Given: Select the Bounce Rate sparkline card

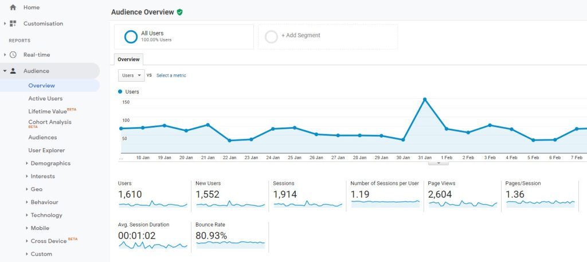Looking at the screenshot, I should [230, 236].
